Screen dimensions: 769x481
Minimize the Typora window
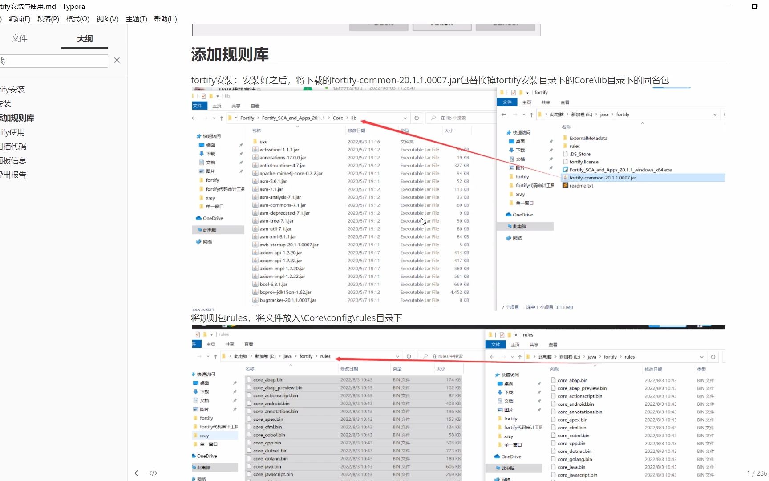[729, 6]
